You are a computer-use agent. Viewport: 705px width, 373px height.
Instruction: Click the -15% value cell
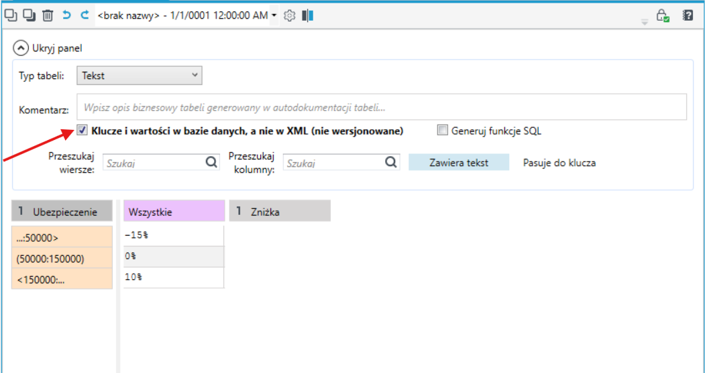coord(174,236)
